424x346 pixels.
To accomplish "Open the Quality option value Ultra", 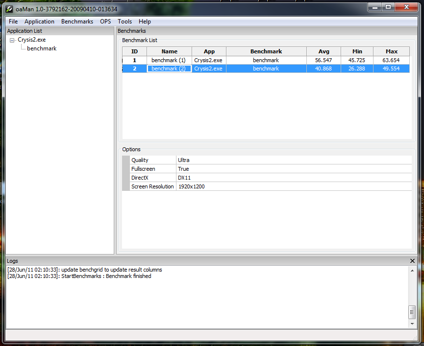I will tap(293, 160).
